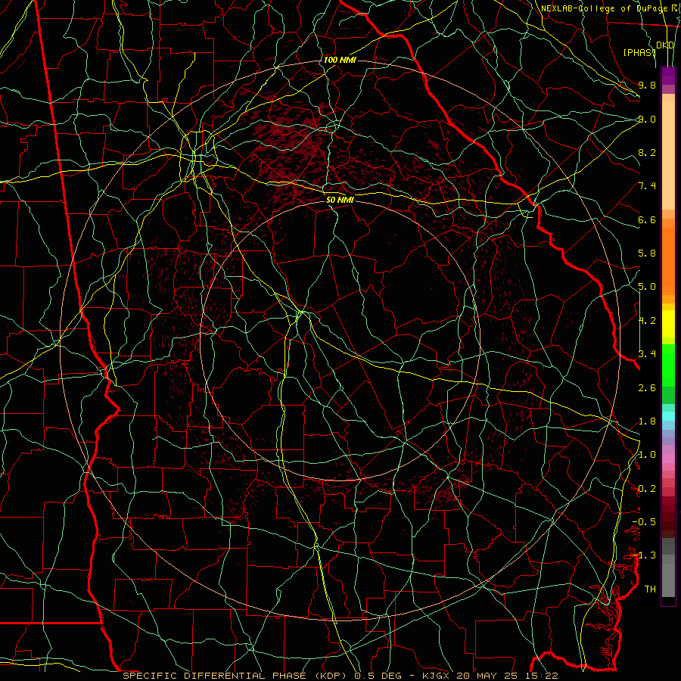This screenshot has height=681, width=681.
Task: Pick the bright green band near 3.4
Action: 668,365
